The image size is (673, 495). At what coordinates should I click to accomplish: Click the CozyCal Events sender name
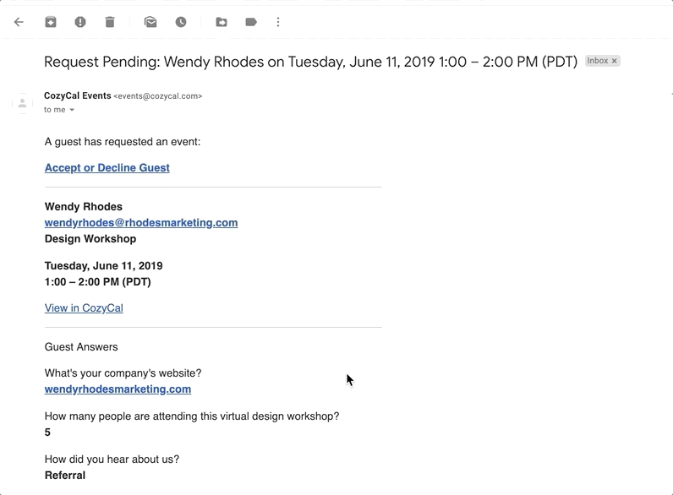tap(78, 96)
